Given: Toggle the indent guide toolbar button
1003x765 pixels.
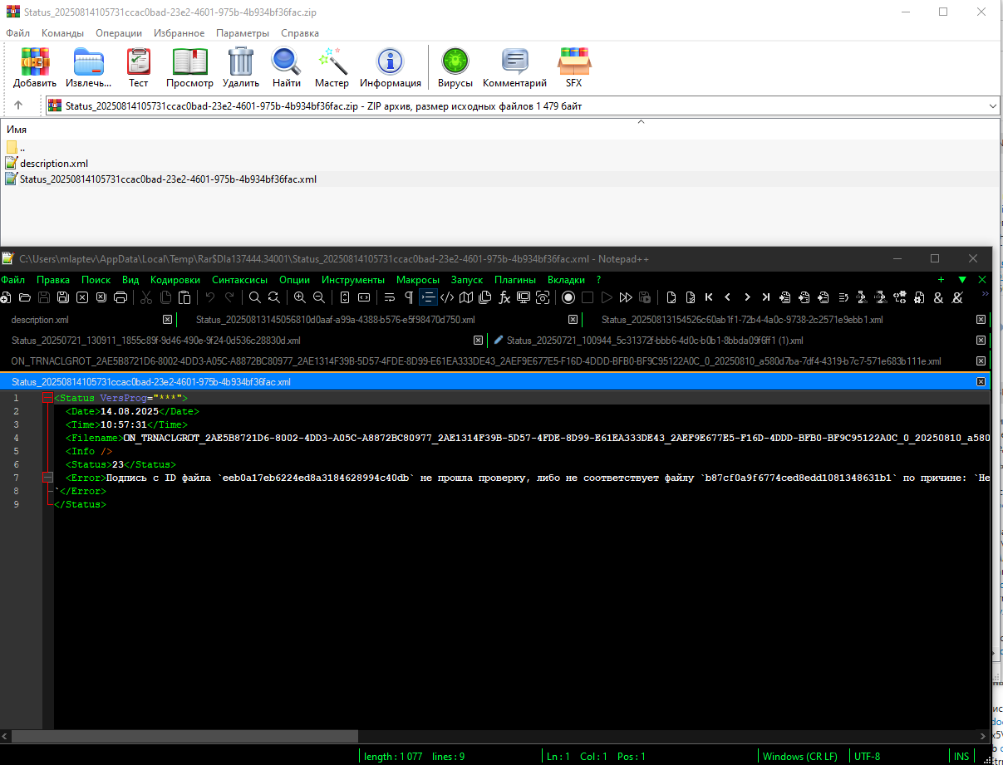Looking at the screenshot, I should (427, 297).
